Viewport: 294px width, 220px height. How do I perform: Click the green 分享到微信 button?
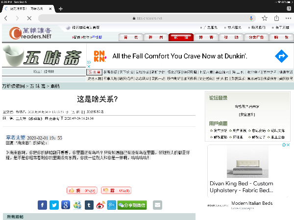[132, 205]
